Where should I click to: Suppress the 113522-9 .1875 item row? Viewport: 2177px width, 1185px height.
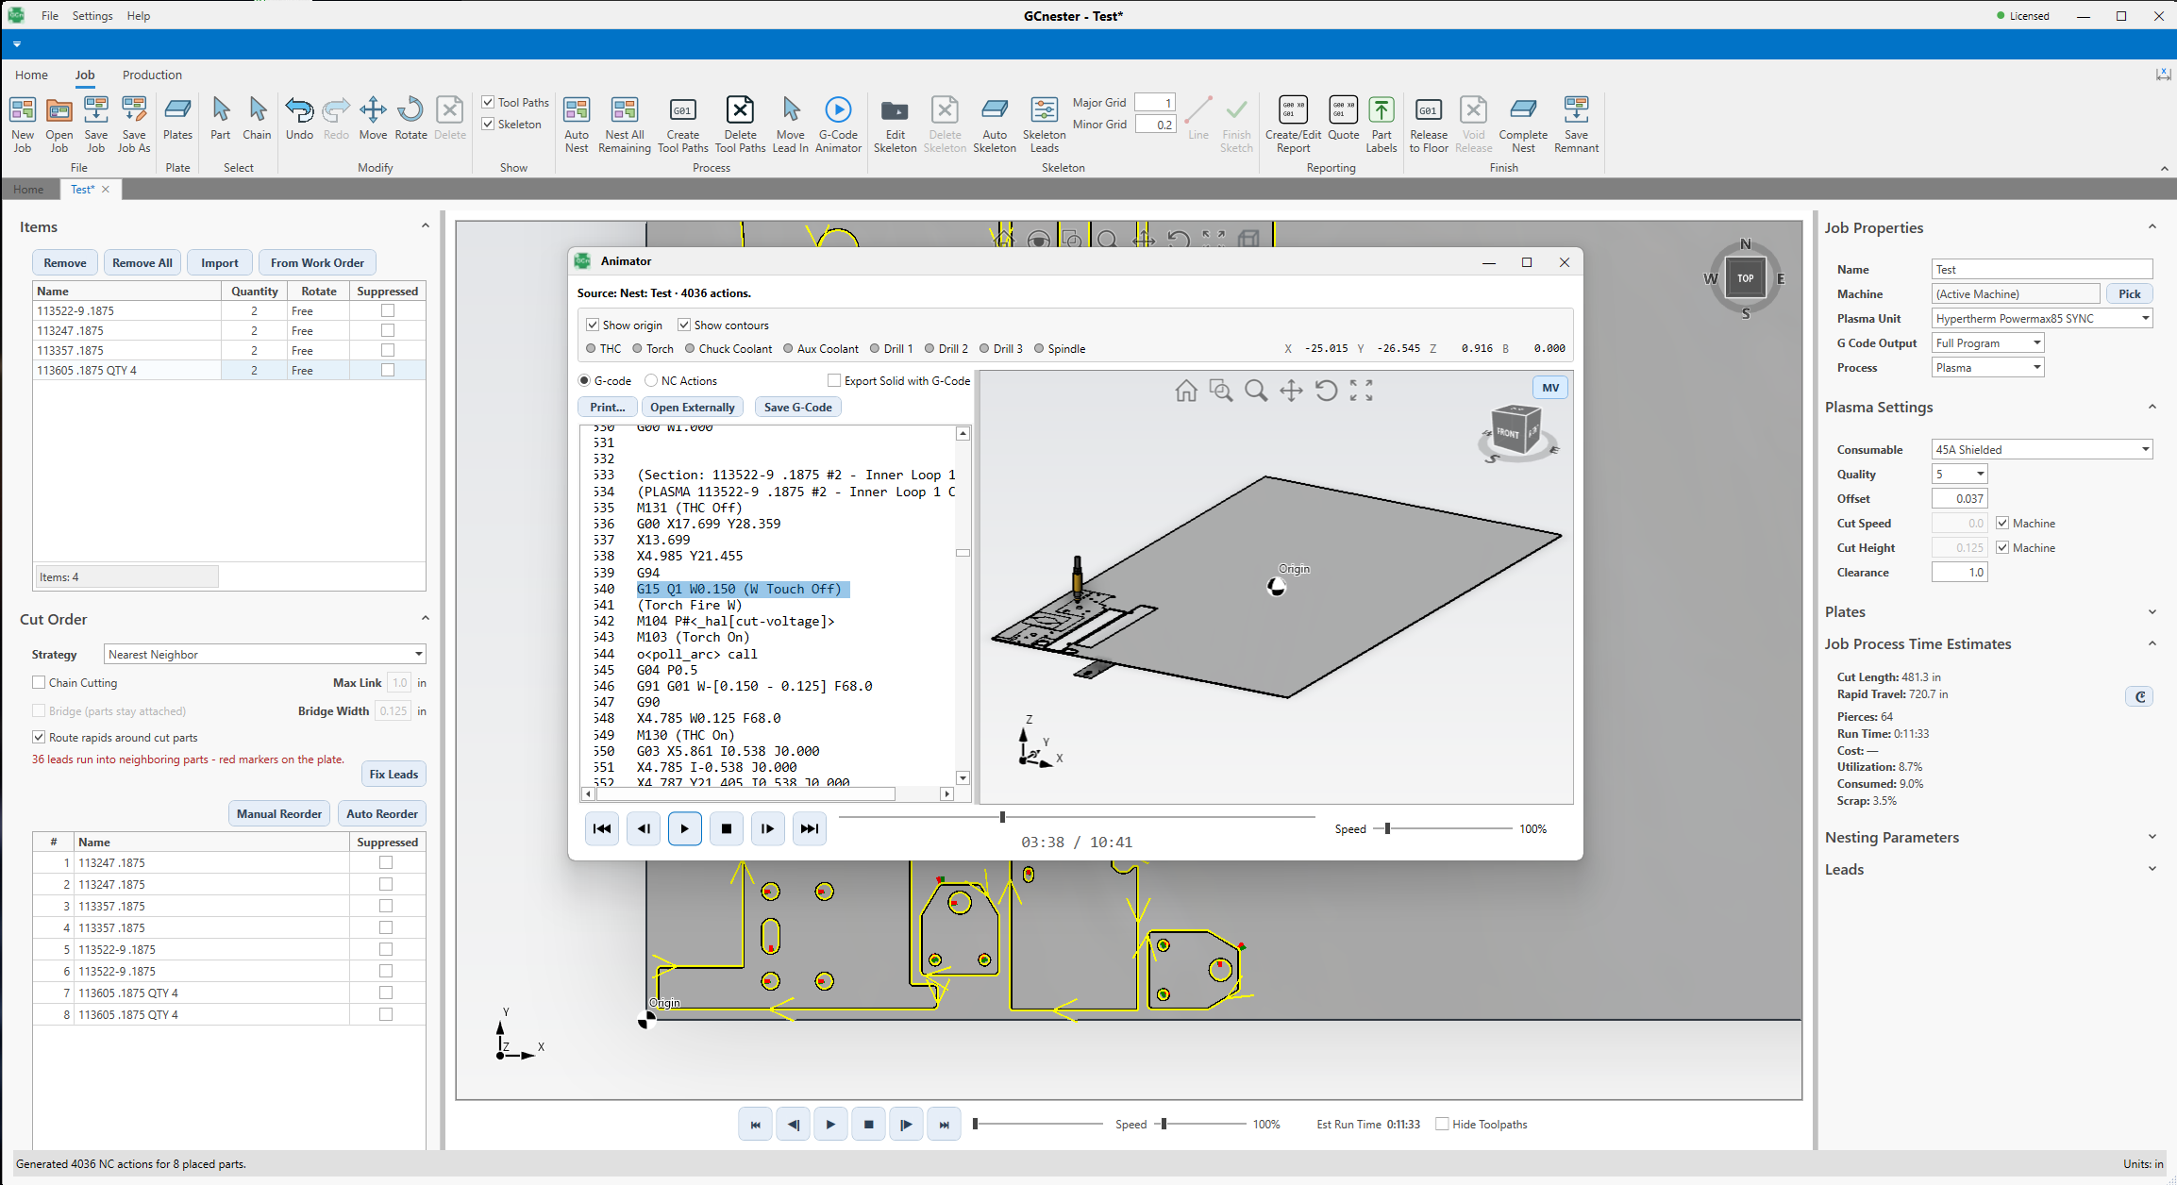[x=387, y=310]
